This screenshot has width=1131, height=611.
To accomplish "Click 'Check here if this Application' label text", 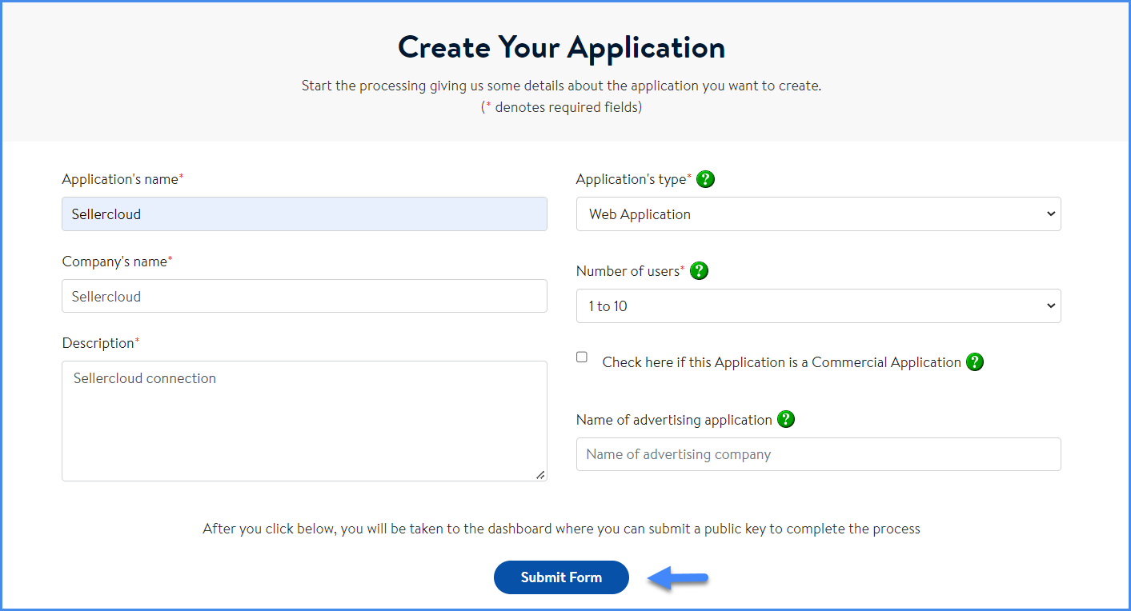I will pos(781,362).
